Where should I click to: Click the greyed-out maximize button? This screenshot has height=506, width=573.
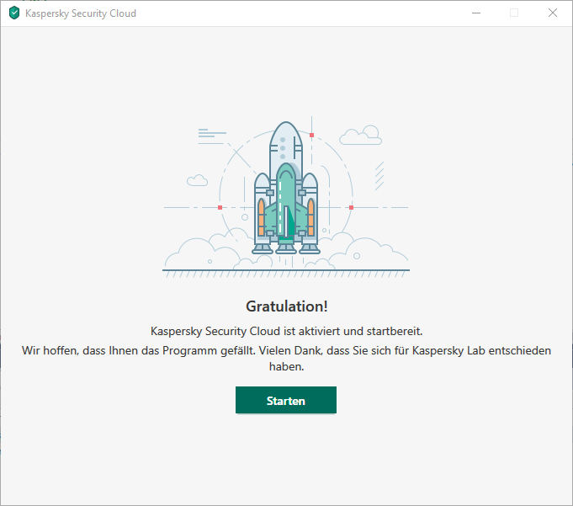514,13
